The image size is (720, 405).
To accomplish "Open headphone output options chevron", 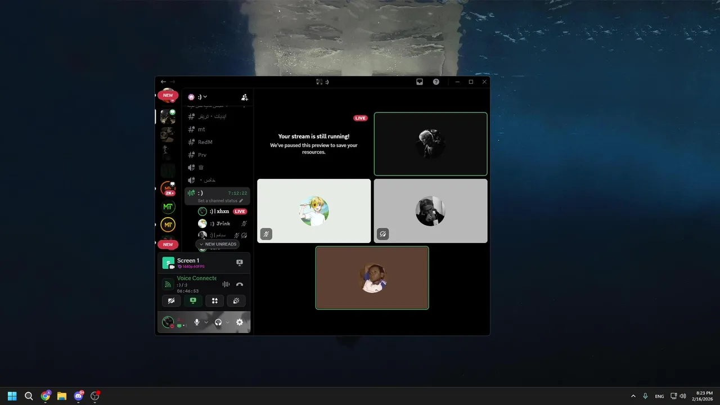I will [x=228, y=322].
